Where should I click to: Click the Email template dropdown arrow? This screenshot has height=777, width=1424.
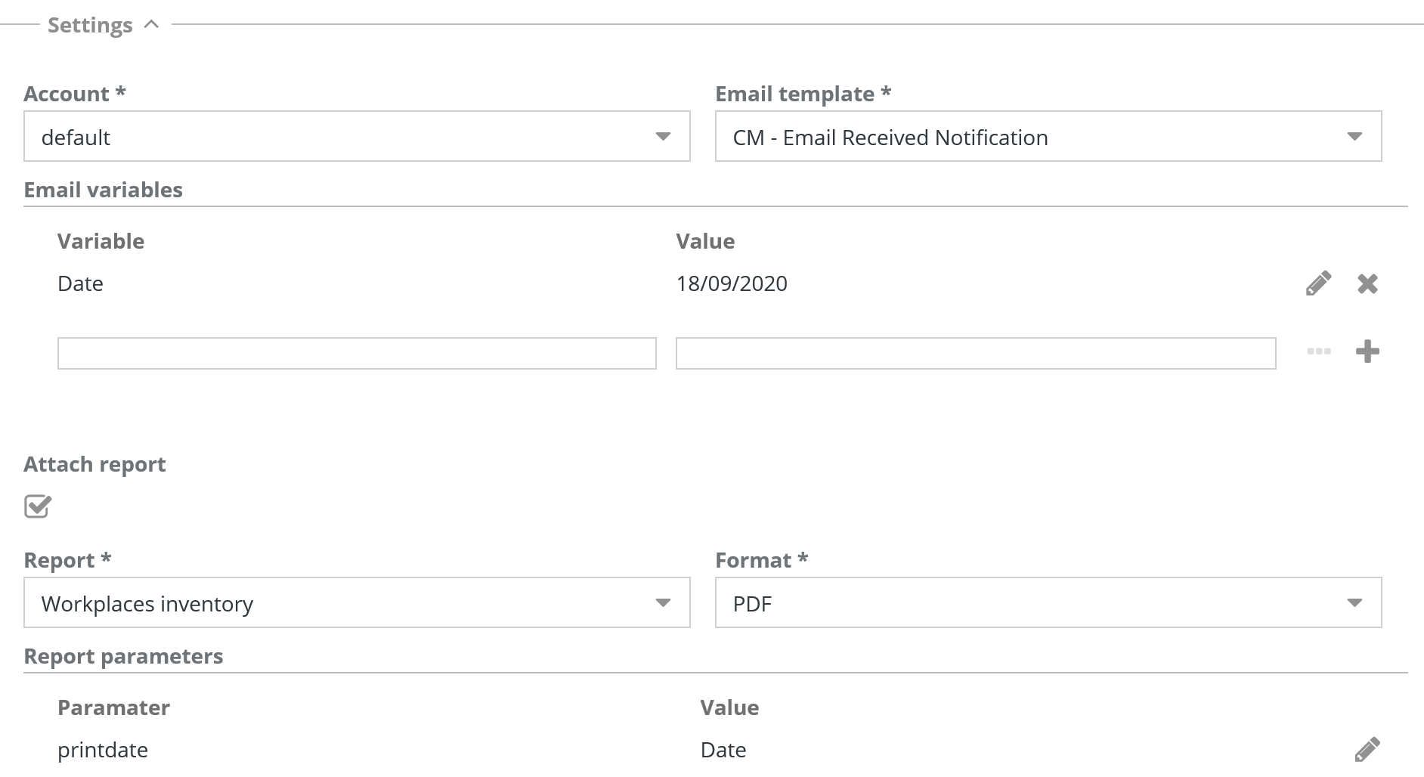1354,137
